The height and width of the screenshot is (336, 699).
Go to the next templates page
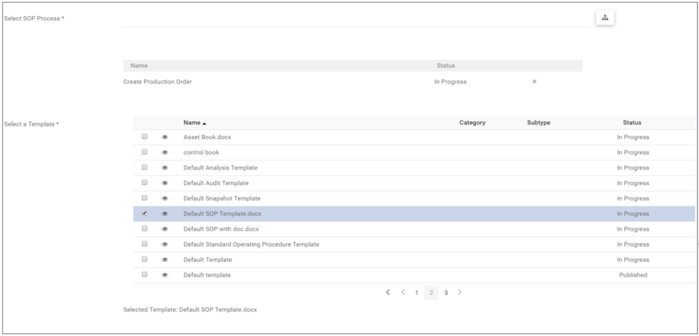(460, 293)
